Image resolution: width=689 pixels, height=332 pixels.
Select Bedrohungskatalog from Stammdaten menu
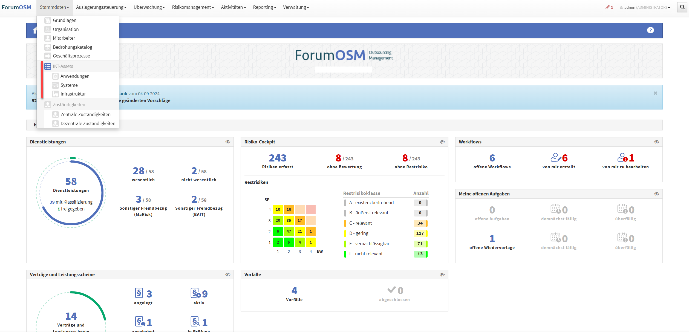pos(72,47)
